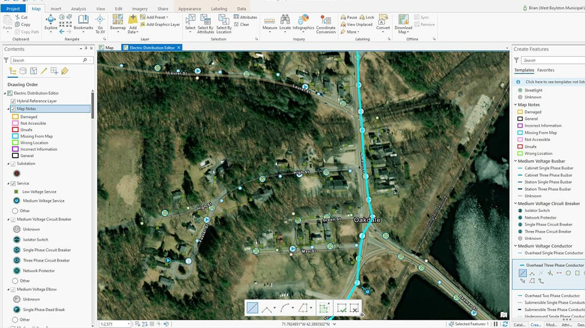Screen dimensions: 585x328
Task: Open the Basemap gallery dropdown
Action: (x=118, y=23)
